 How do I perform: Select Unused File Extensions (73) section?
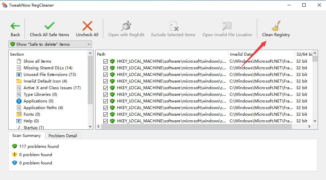pos(50,75)
